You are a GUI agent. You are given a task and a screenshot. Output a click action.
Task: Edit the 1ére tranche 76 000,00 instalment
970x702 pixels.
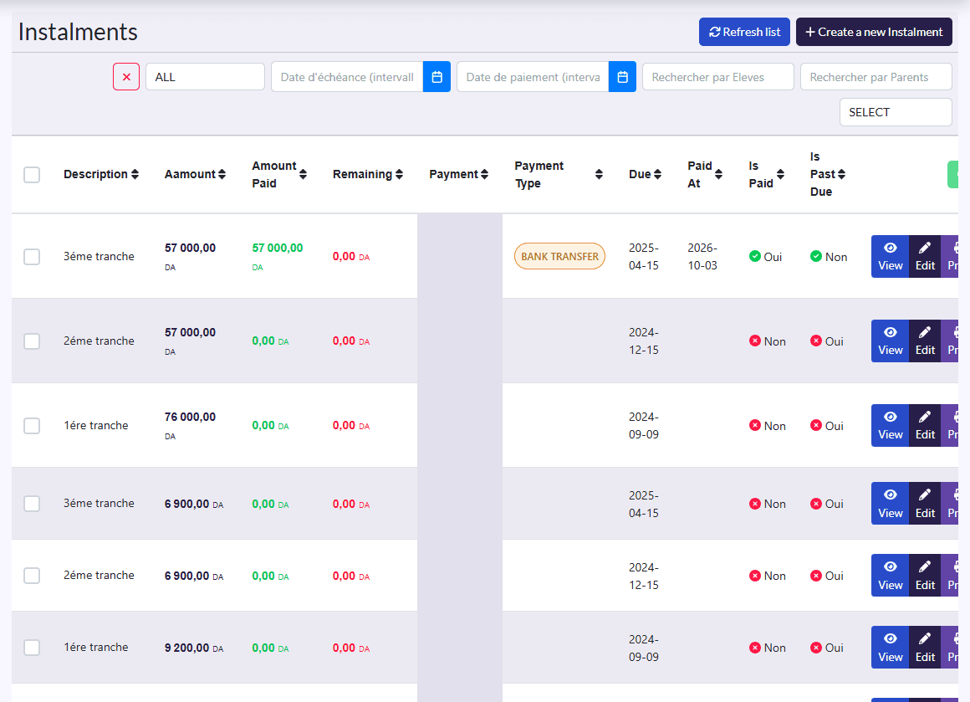click(x=925, y=426)
